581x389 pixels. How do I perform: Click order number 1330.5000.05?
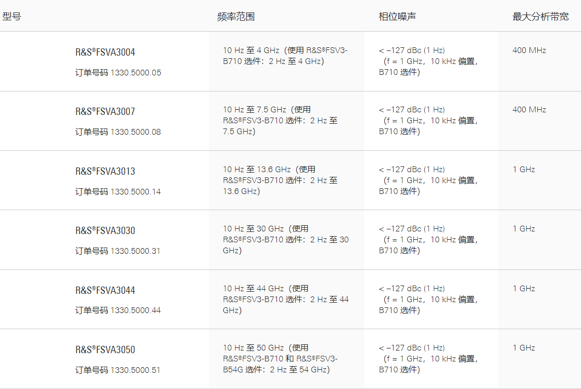pos(136,73)
